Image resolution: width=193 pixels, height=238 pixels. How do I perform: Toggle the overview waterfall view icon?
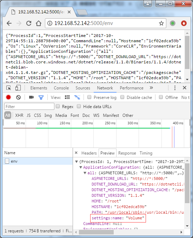[77, 97]
